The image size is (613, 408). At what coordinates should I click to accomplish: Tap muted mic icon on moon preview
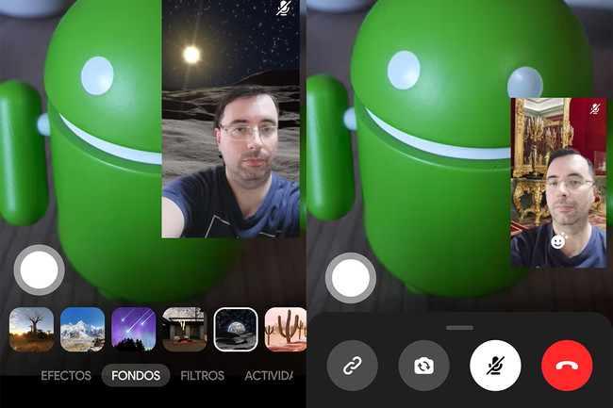[x=284, y=8]
